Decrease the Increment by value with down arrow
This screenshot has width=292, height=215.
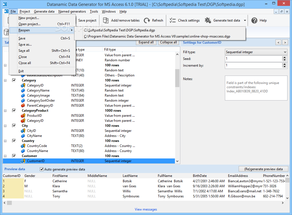(284, 66)
